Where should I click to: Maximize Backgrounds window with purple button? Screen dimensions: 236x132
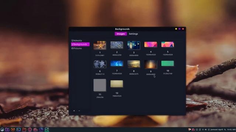pos(180,29)
